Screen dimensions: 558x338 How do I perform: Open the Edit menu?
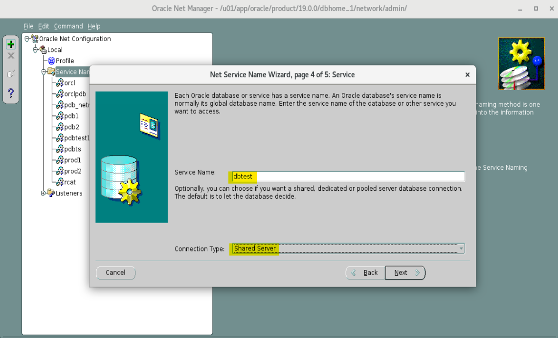(x=44, y=26)
